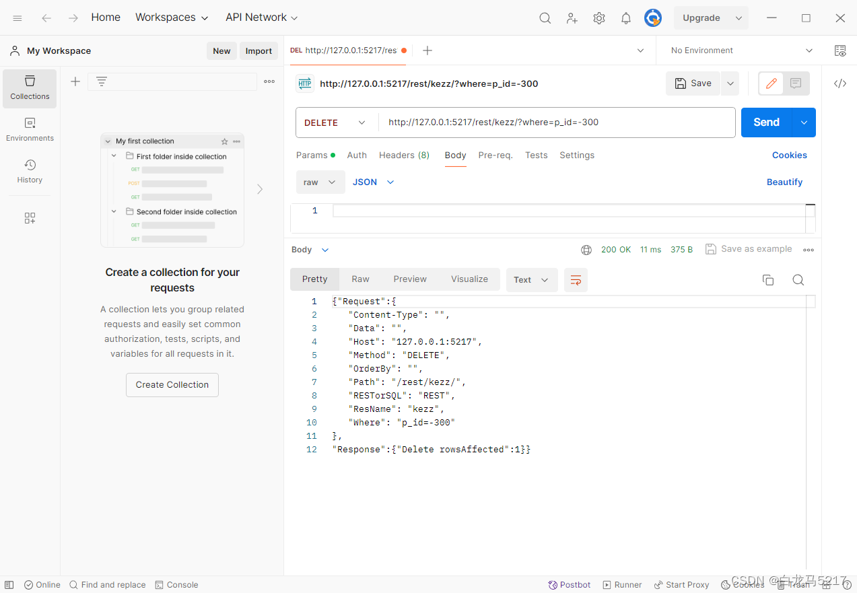This screenshot has width=857, height=593.
Task: Click the request URL input field
Action: tap(557, 123)
